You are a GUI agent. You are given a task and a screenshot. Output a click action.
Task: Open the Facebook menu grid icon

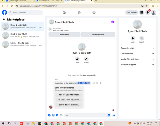tap(141, 12)
